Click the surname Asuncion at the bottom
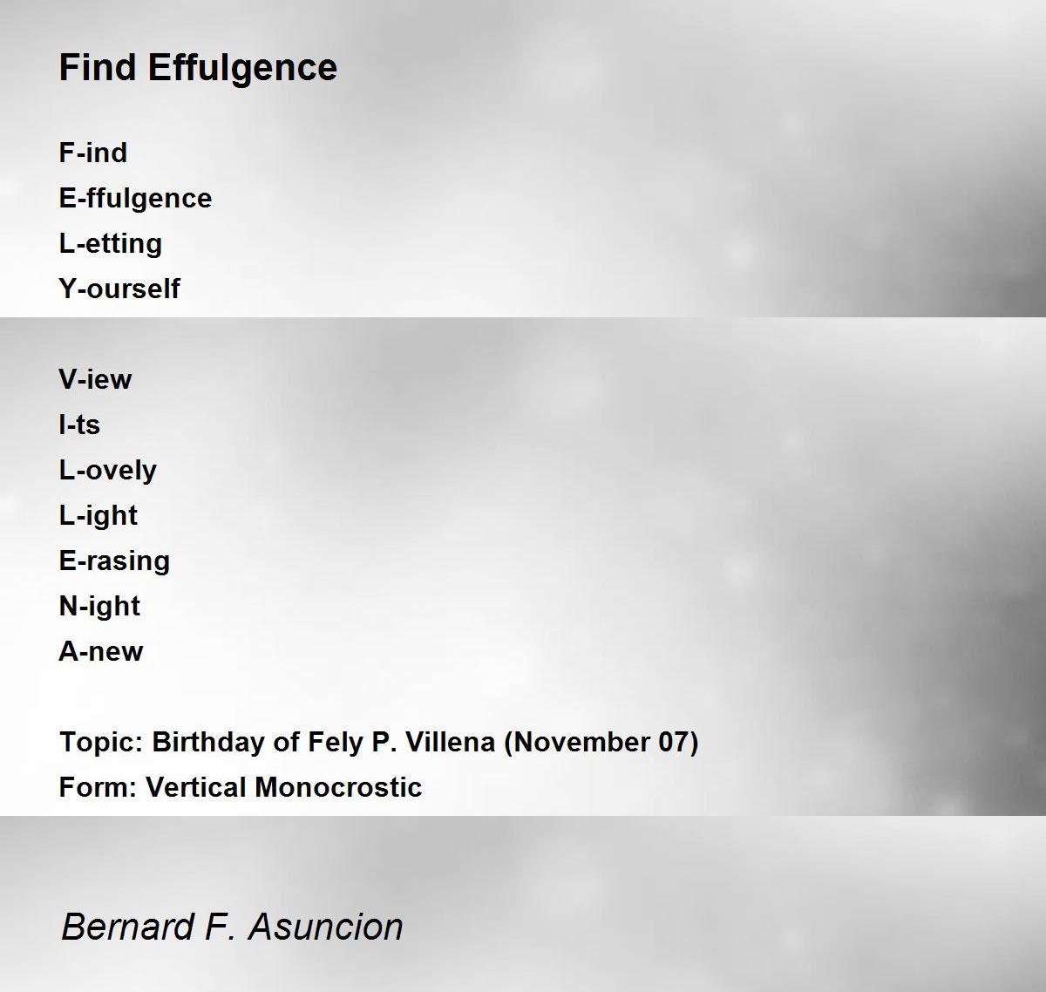1046x992 pixels. click(326, 926)
